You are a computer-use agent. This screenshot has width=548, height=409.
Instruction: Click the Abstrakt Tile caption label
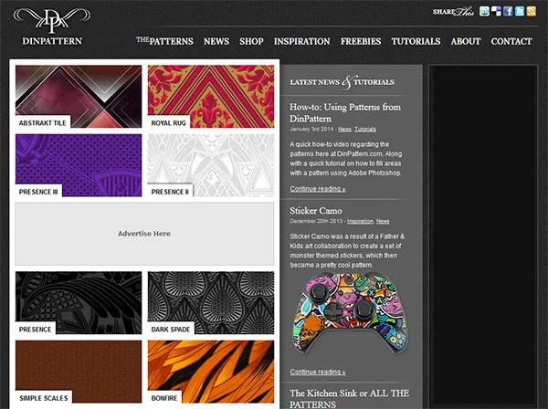click(43, 123)
